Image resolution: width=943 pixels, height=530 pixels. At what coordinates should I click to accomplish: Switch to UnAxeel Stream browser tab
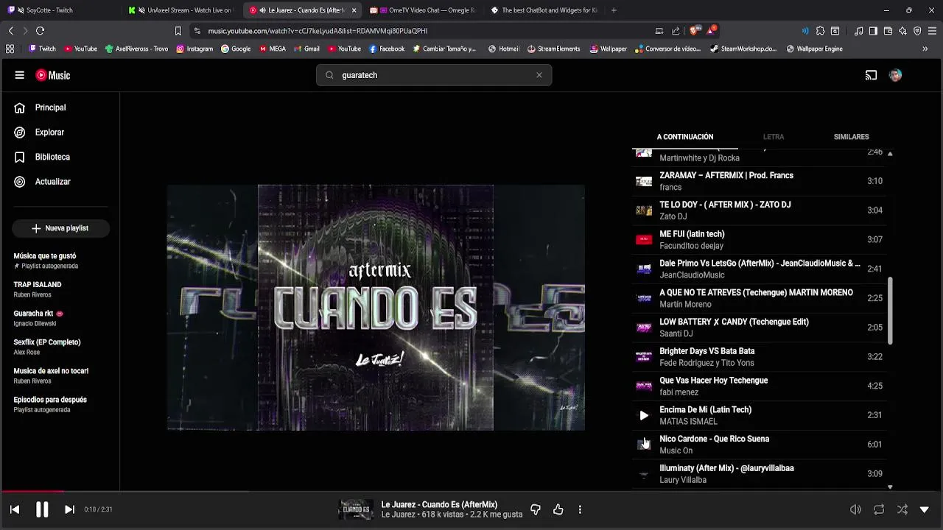pyautogui.click(x=180, y=10)
